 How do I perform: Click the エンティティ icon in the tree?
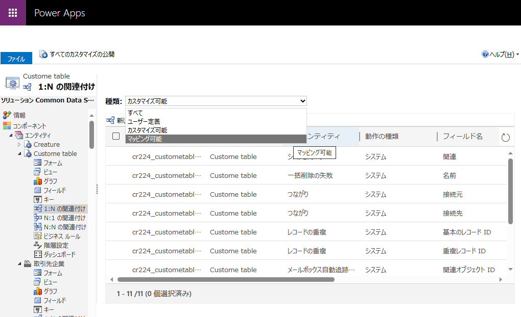pyautogui.click(x=19, y=135)
